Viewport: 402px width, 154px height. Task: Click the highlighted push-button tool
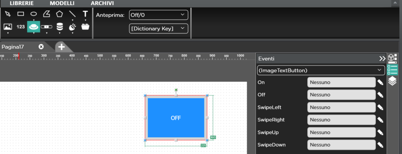[x=34, y=27]
